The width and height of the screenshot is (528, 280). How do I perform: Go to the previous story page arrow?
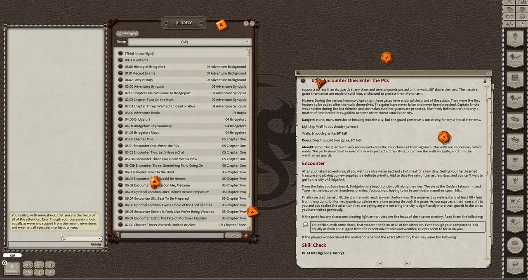click(380, 264)
